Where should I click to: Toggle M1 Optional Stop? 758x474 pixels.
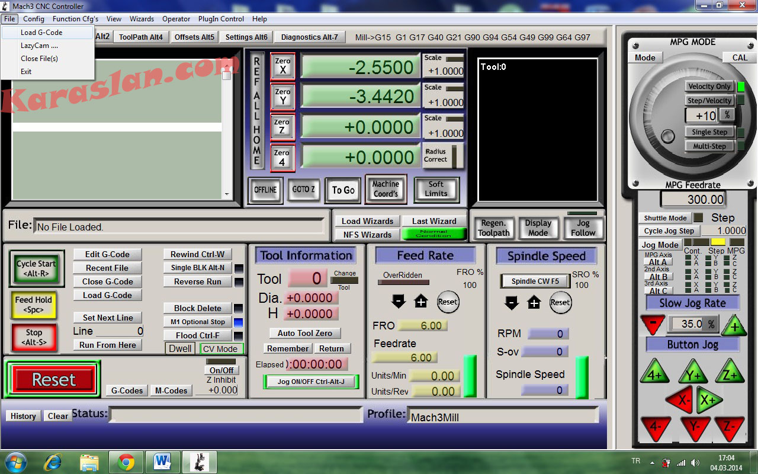click(x=198, y=322)
